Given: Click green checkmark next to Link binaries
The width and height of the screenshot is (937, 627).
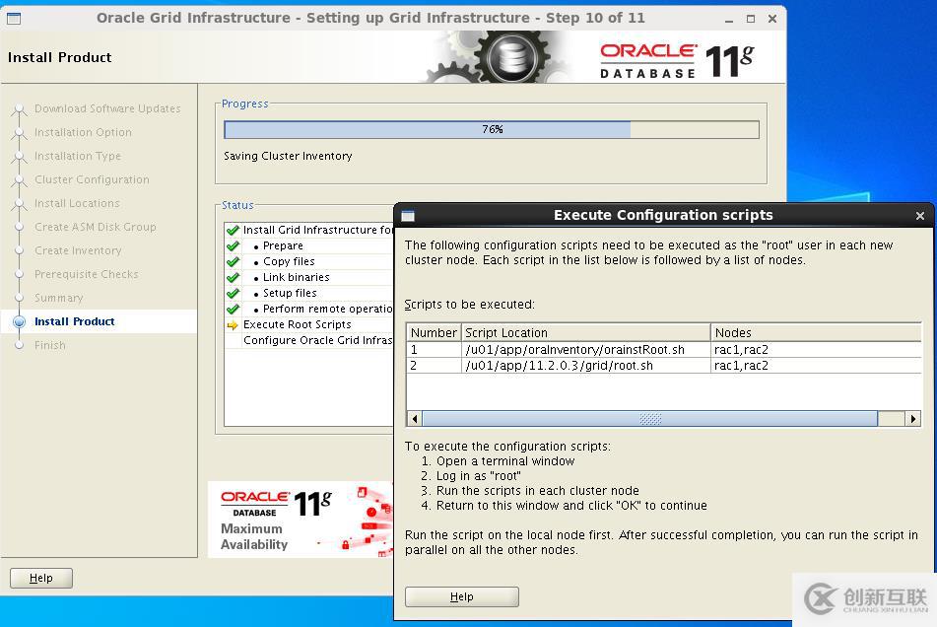Looking at the screenshot, I should (x=233, y=277).
